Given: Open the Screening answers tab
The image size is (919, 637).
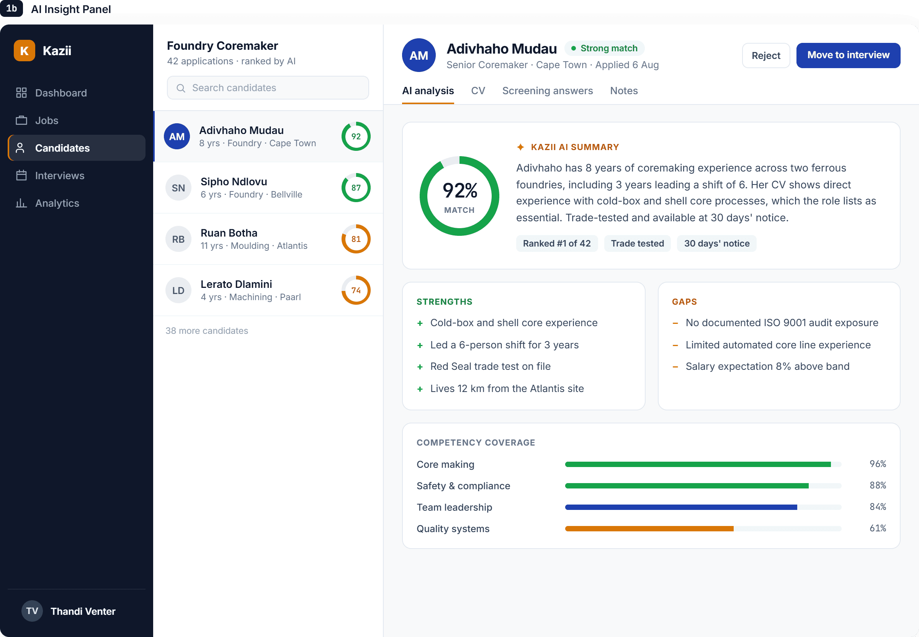Looking at the screenshot, I should coord(547,91).
